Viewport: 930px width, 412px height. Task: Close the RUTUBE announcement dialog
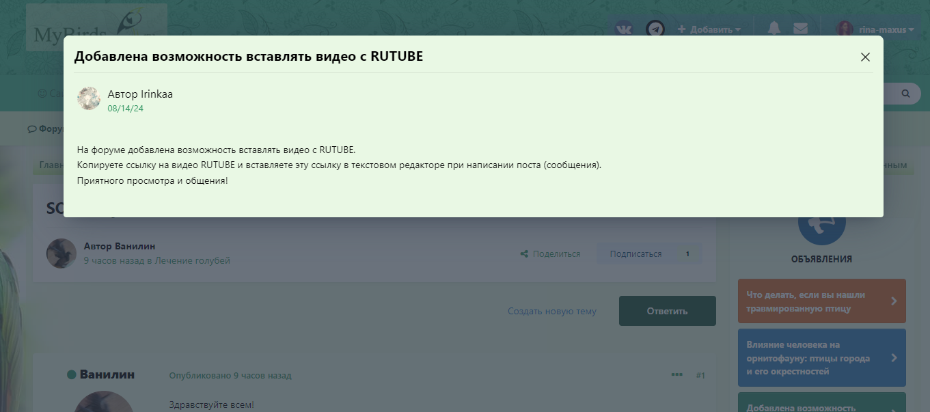coord(865,57)
